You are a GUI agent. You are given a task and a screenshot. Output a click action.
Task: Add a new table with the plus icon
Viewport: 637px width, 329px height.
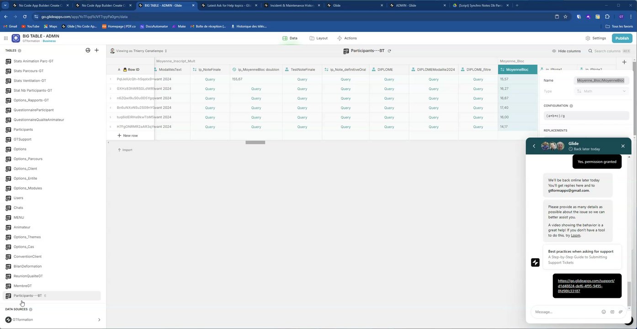[x=96, y=50]
